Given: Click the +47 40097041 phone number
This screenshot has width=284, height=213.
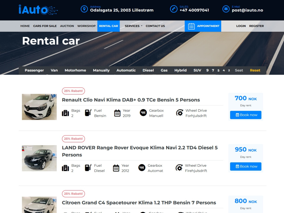Looking at the screenshot, I should click(x=194, y=10).
